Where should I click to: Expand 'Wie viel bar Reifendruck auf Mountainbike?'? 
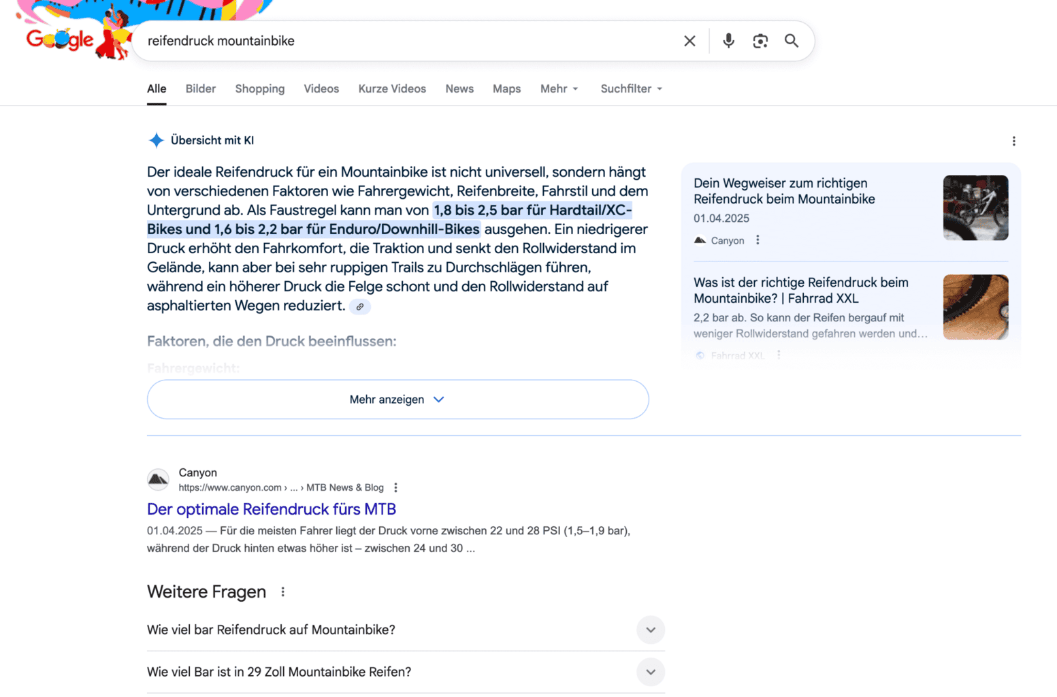click(406, 630)
